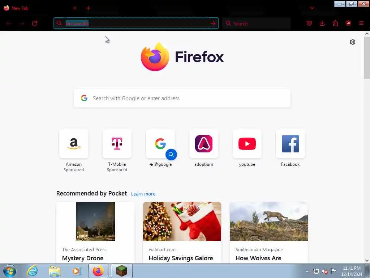370x278 pixels.
Task: Click the Firefox logo on page
Action: point(182,56)
